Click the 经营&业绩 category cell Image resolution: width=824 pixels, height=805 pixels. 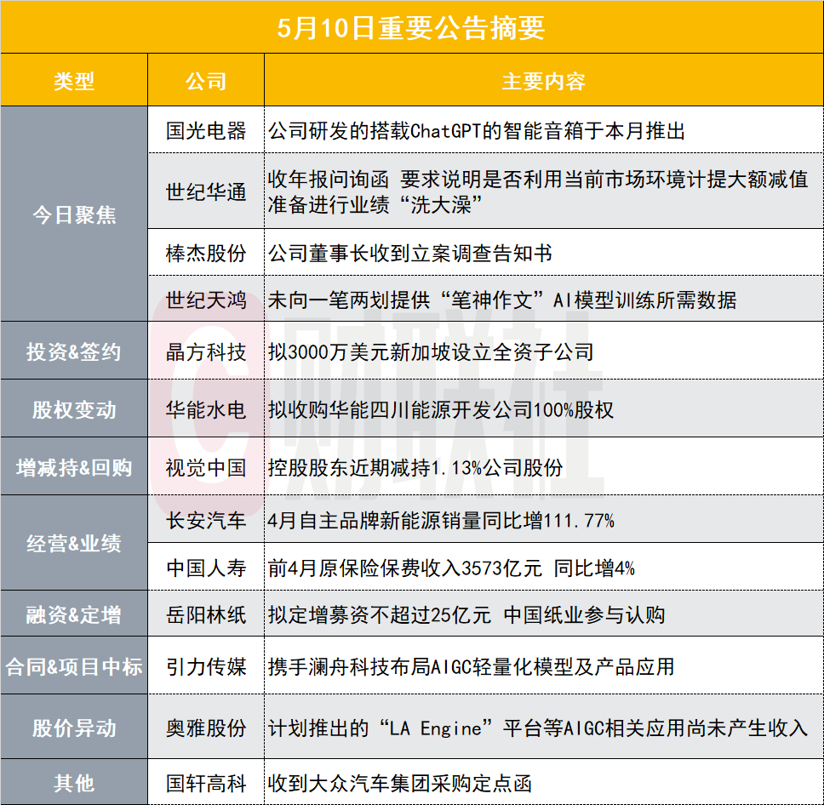tap(74, 543)
